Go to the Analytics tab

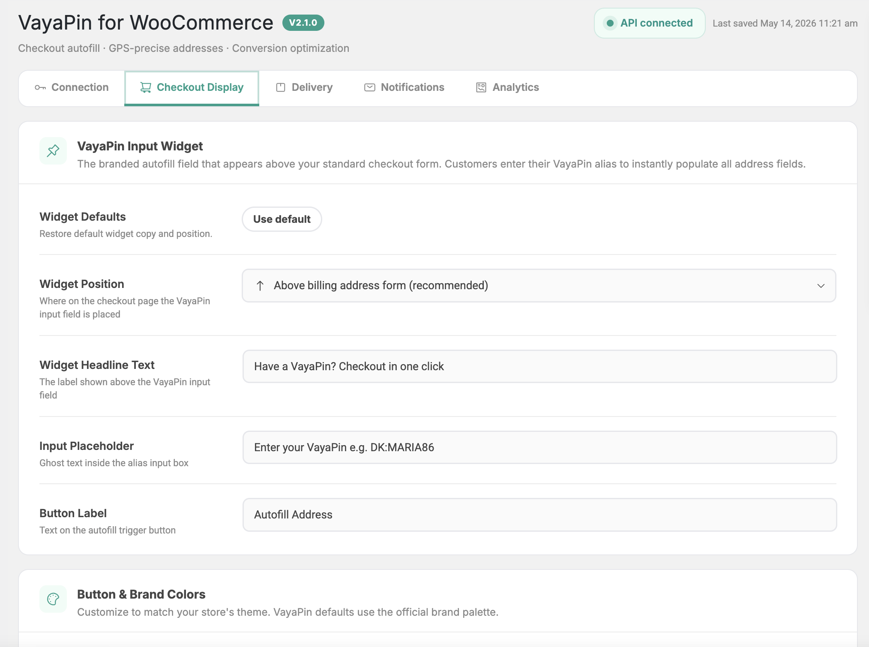pyautogui.click(x=507, y=88)
